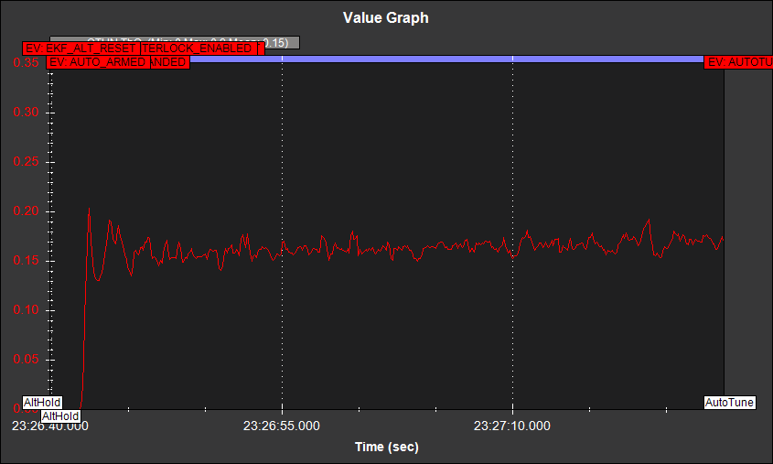Click the lower AltHold mode label
The width and height of the screenshot is (773, 464).
click(x=62, y=415)
